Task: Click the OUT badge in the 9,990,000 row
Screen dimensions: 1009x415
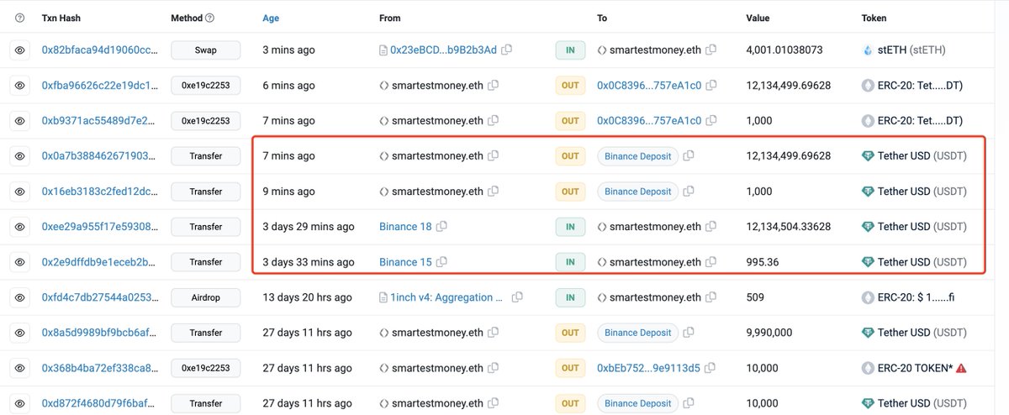Action: tap(570, 333)
